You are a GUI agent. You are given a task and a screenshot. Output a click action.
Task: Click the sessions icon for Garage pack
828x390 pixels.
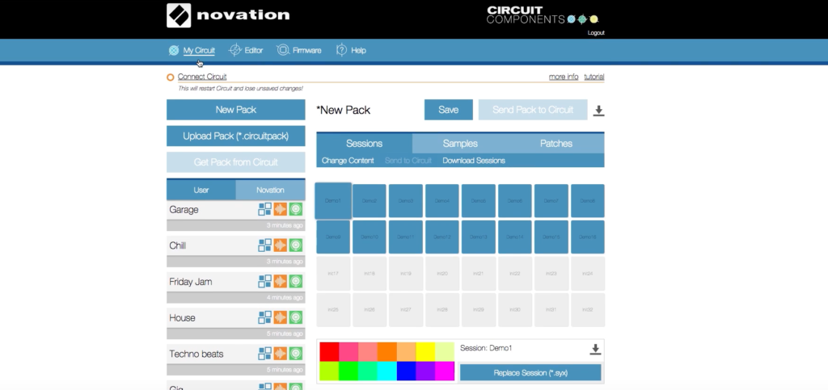pos(265,210)
